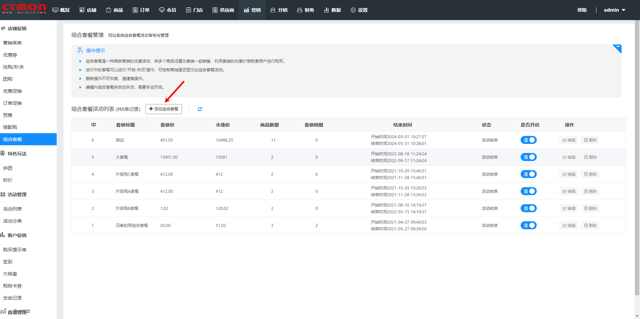640x319 pixels.
Task: Open the 帮助 link
Action: pos(582,10)
